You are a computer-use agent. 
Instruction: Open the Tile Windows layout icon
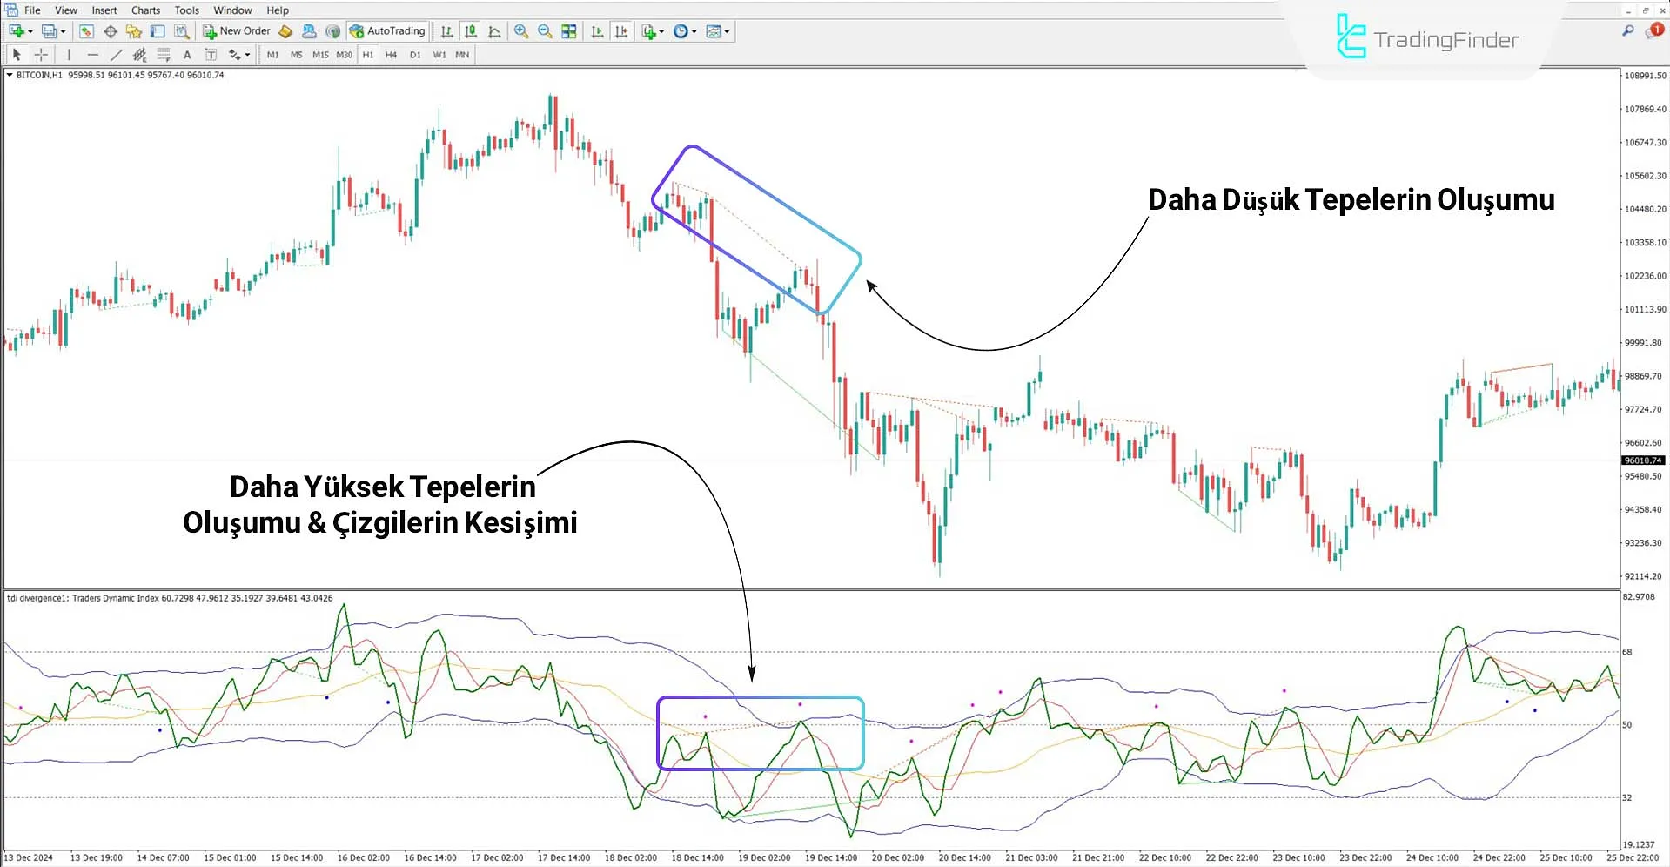coord(569,31)
